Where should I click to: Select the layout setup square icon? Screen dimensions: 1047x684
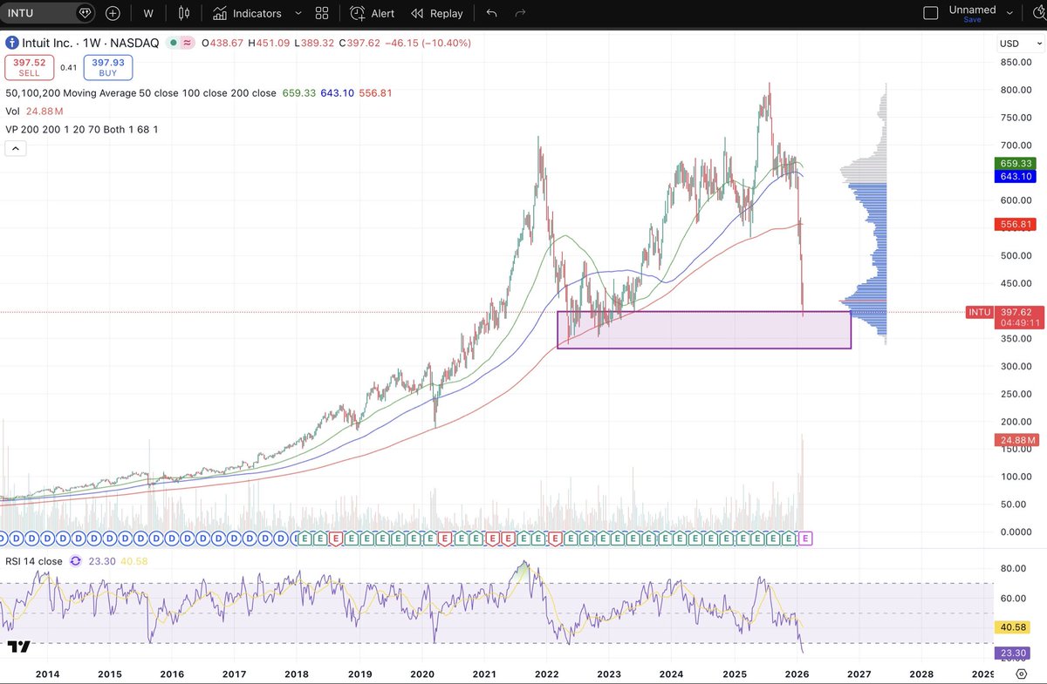(x=931, y=13)
